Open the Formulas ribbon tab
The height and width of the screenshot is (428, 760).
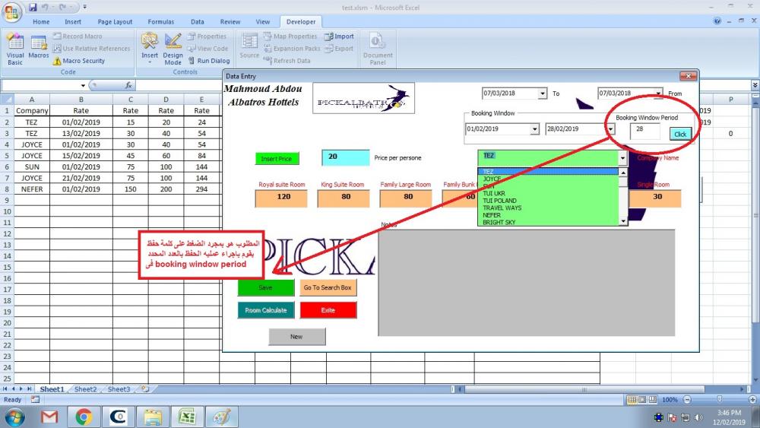(x=161, y=22)
